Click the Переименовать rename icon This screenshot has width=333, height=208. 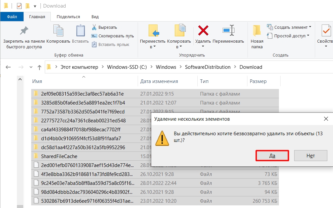click(x=228, y=30)
